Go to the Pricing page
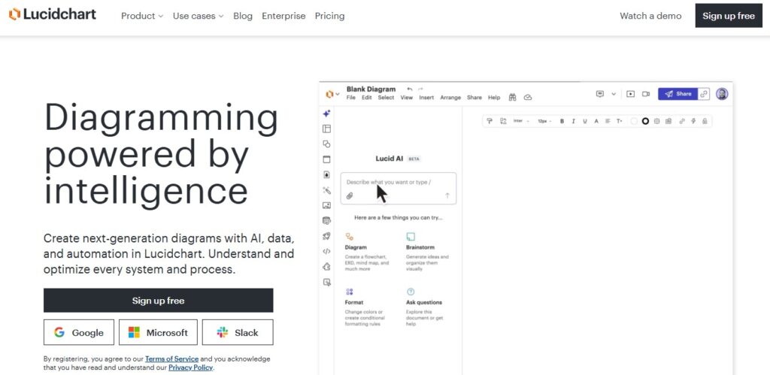Screen dimensions: 770x375 click(329, 16)
